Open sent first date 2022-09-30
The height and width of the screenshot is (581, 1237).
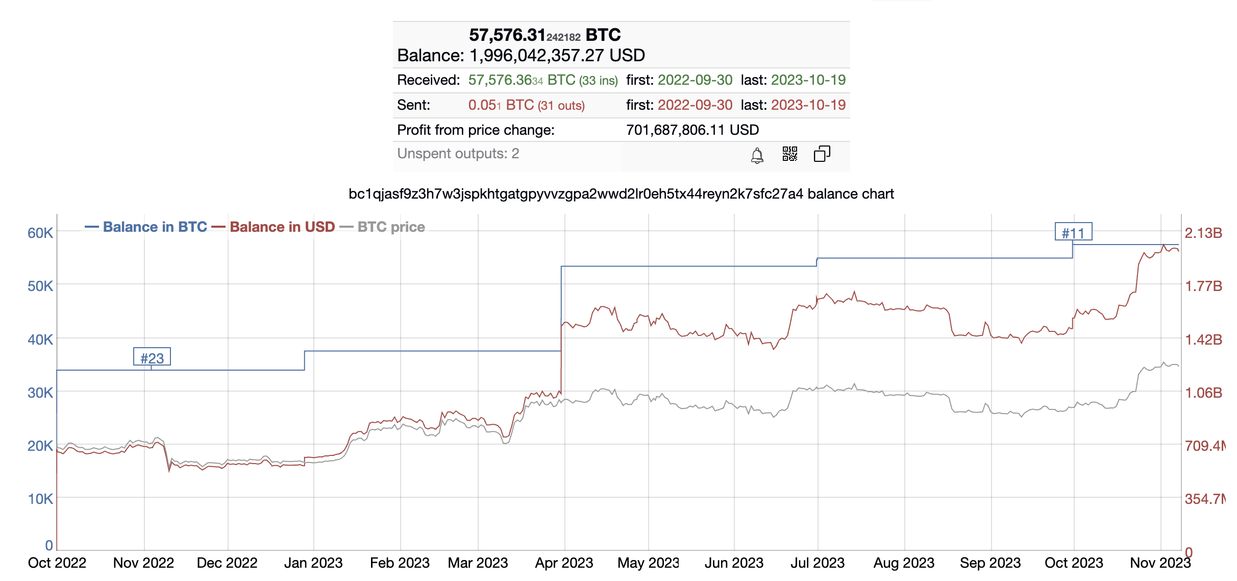[x=695, y=105]
